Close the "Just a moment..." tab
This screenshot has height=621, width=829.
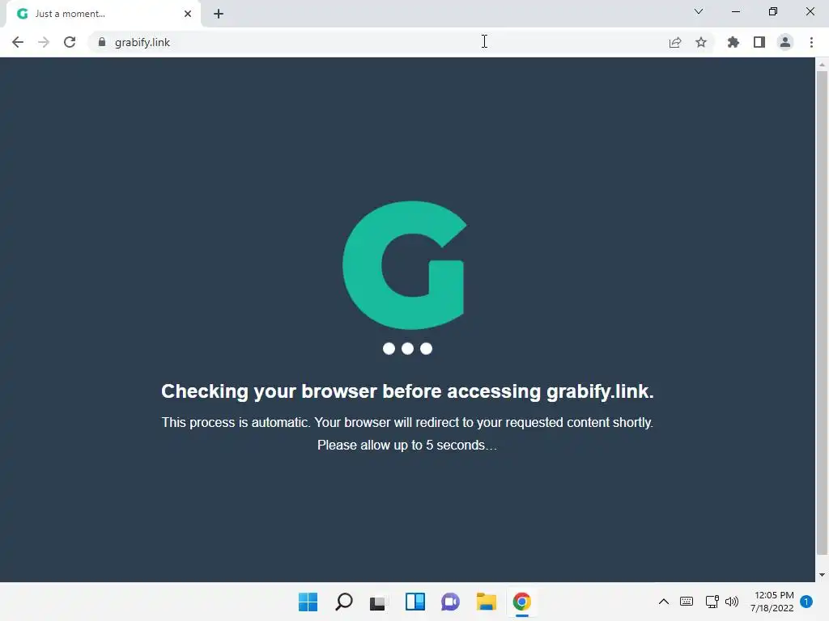pos(188,14)
